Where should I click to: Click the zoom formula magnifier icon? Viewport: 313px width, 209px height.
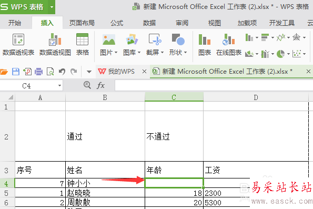(x=87, y=85)
